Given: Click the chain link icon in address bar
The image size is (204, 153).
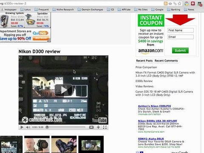Looking at the screenshot, I should coord(175,3).
